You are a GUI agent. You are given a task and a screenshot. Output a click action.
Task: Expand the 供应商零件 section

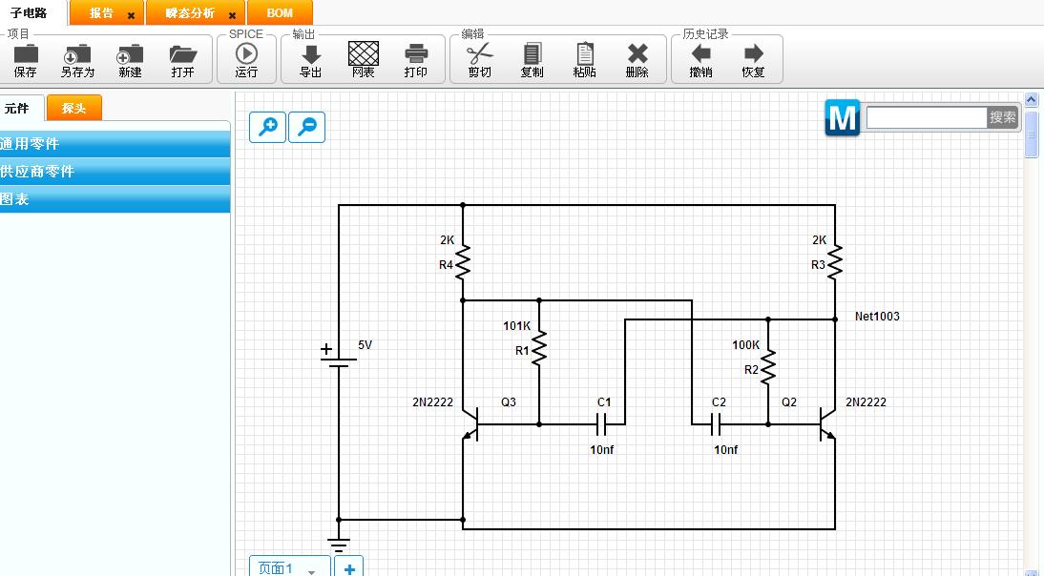pyautogui.click(x=115, y=172)
